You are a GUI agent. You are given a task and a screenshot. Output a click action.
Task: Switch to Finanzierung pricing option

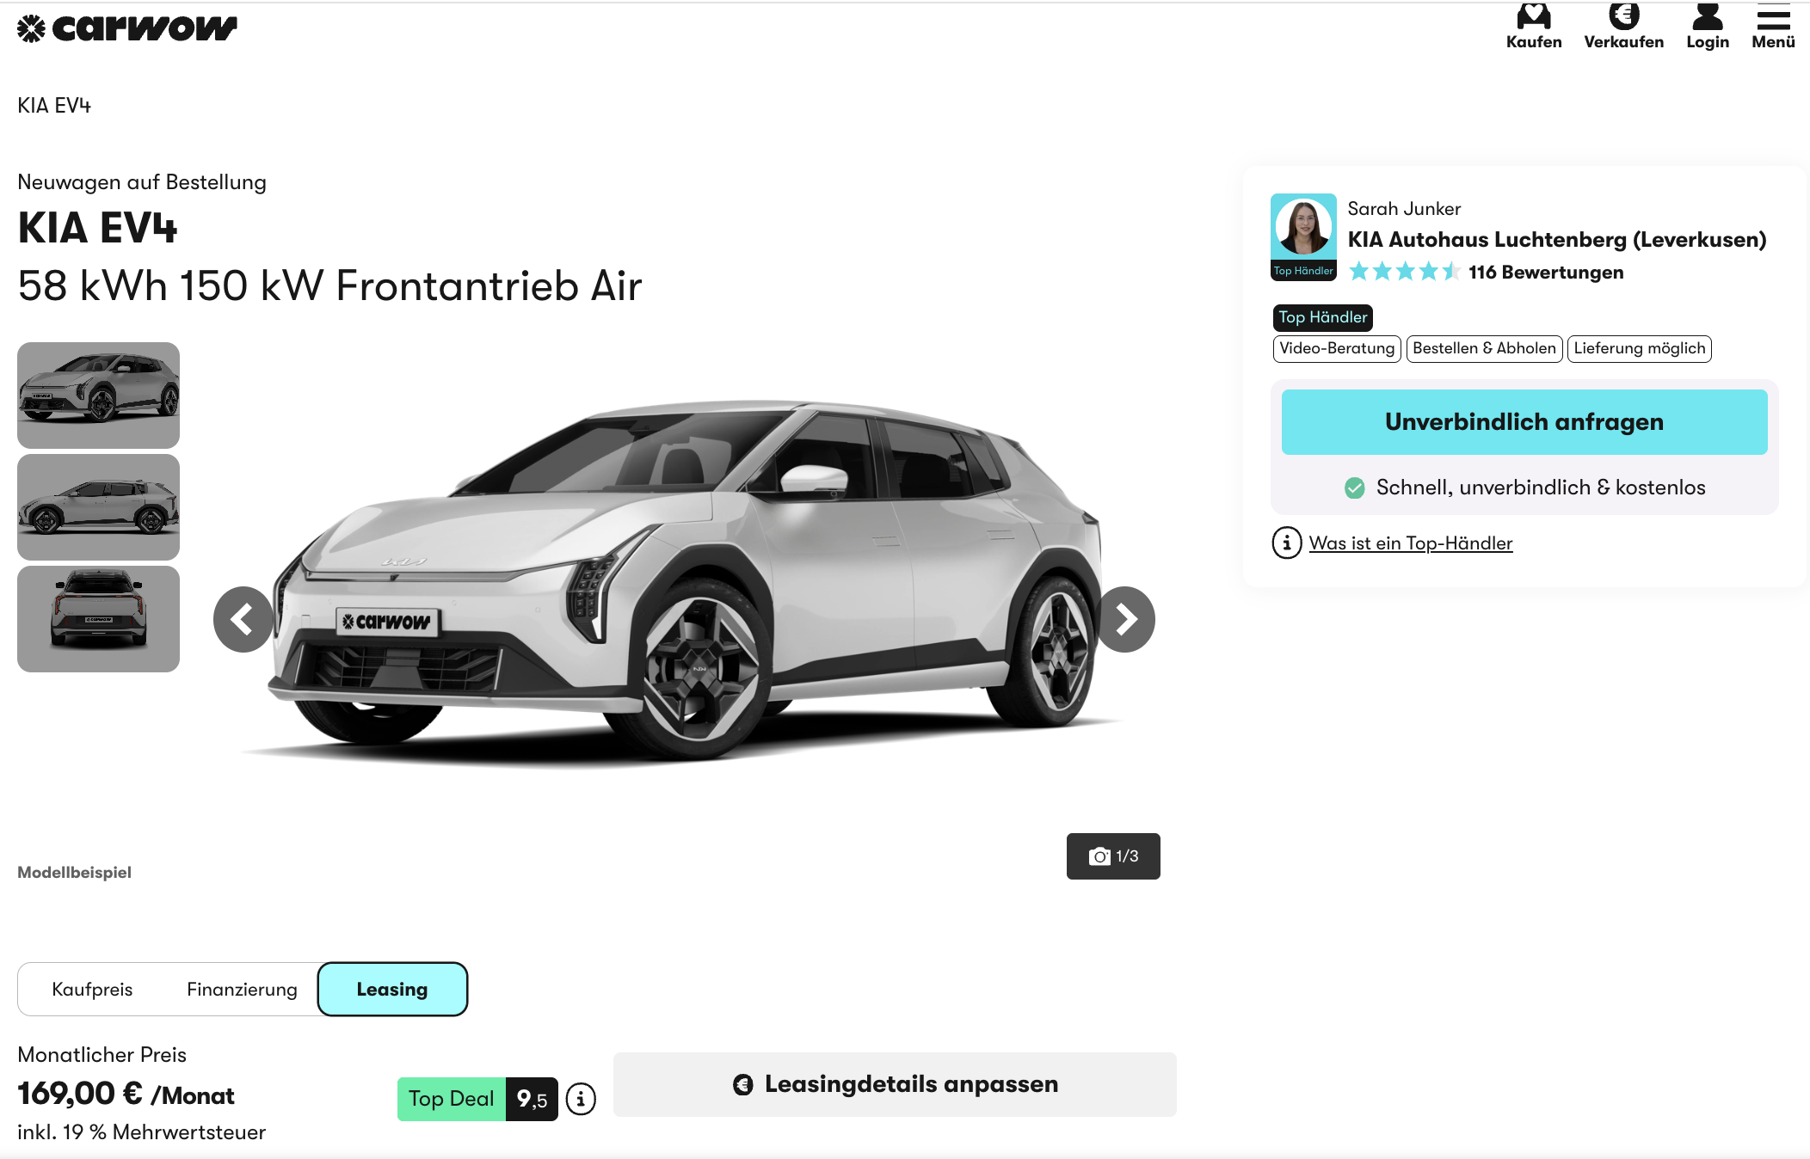[x=242, y=989]
